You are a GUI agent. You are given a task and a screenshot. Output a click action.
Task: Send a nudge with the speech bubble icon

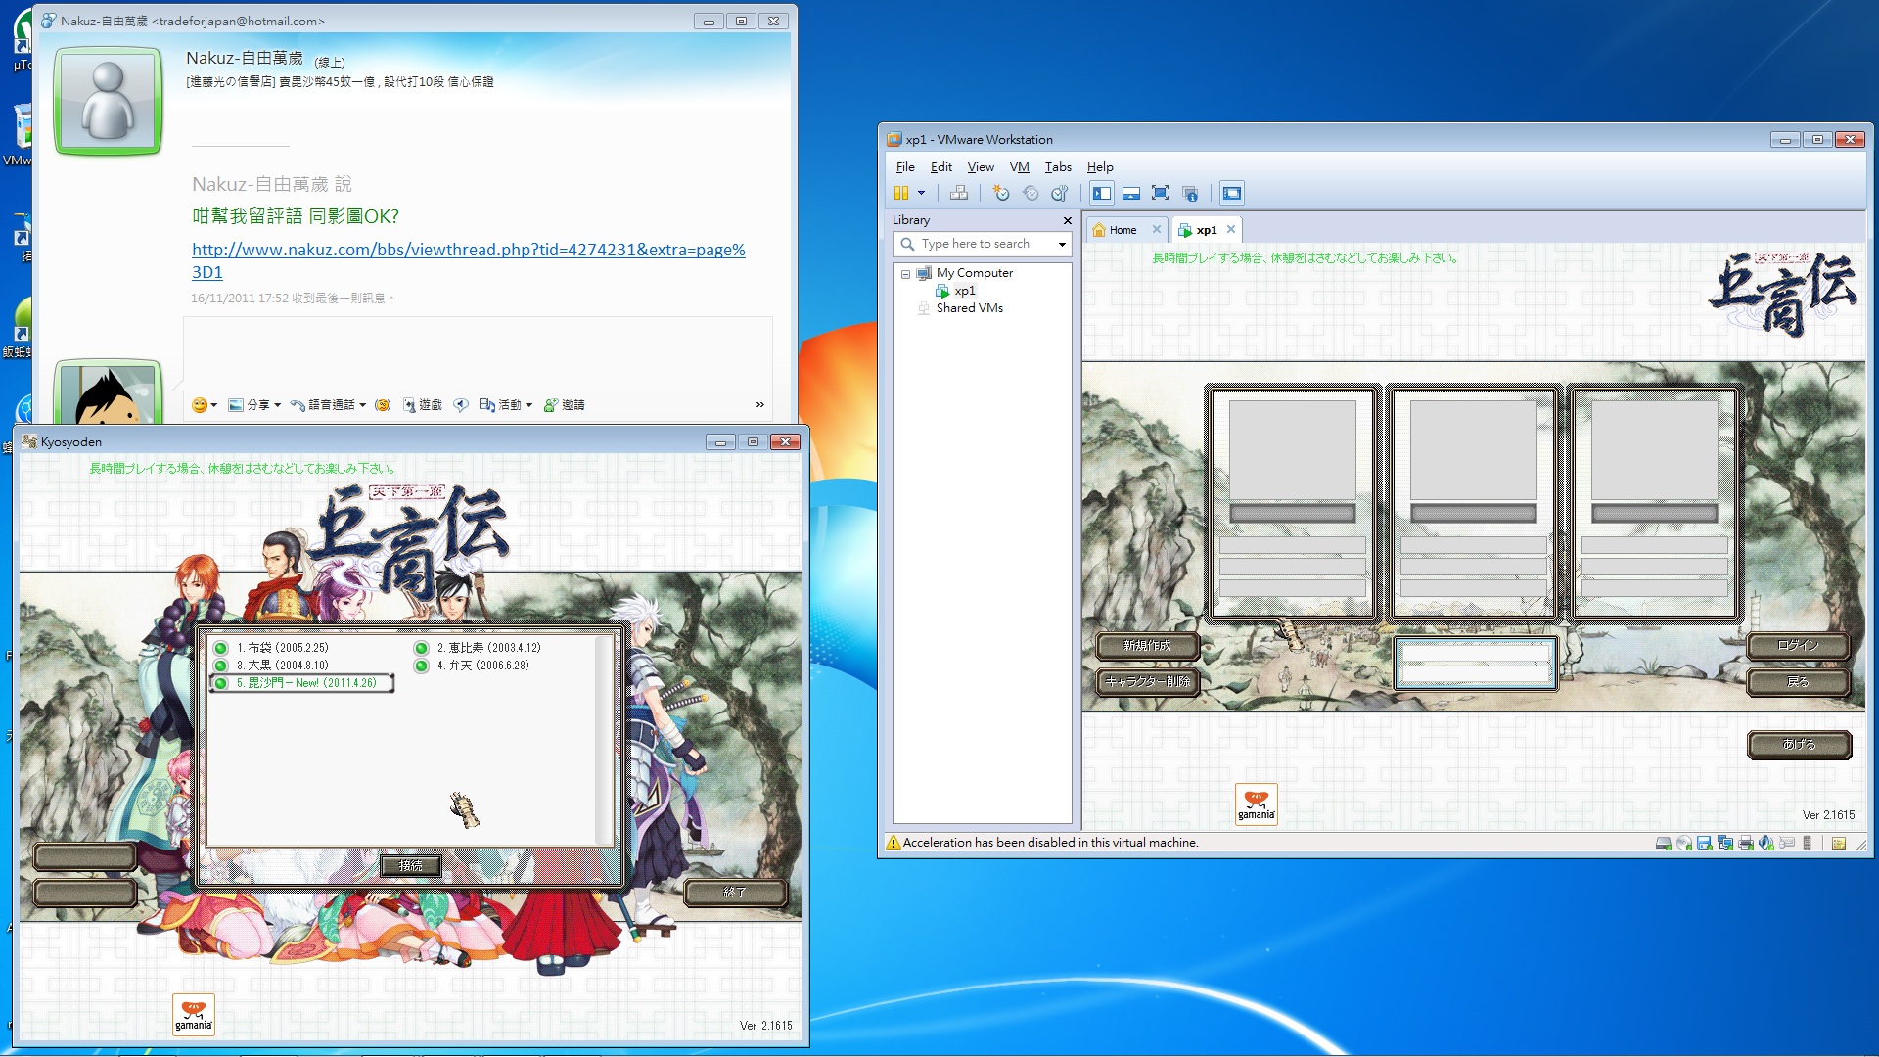[x=461, y=405]
